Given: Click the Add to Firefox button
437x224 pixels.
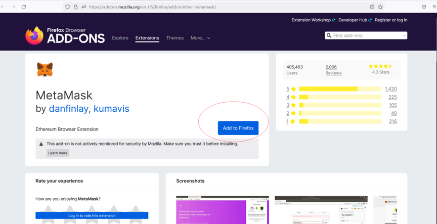Looking at the screenshot, I should (x=238, y=128).
